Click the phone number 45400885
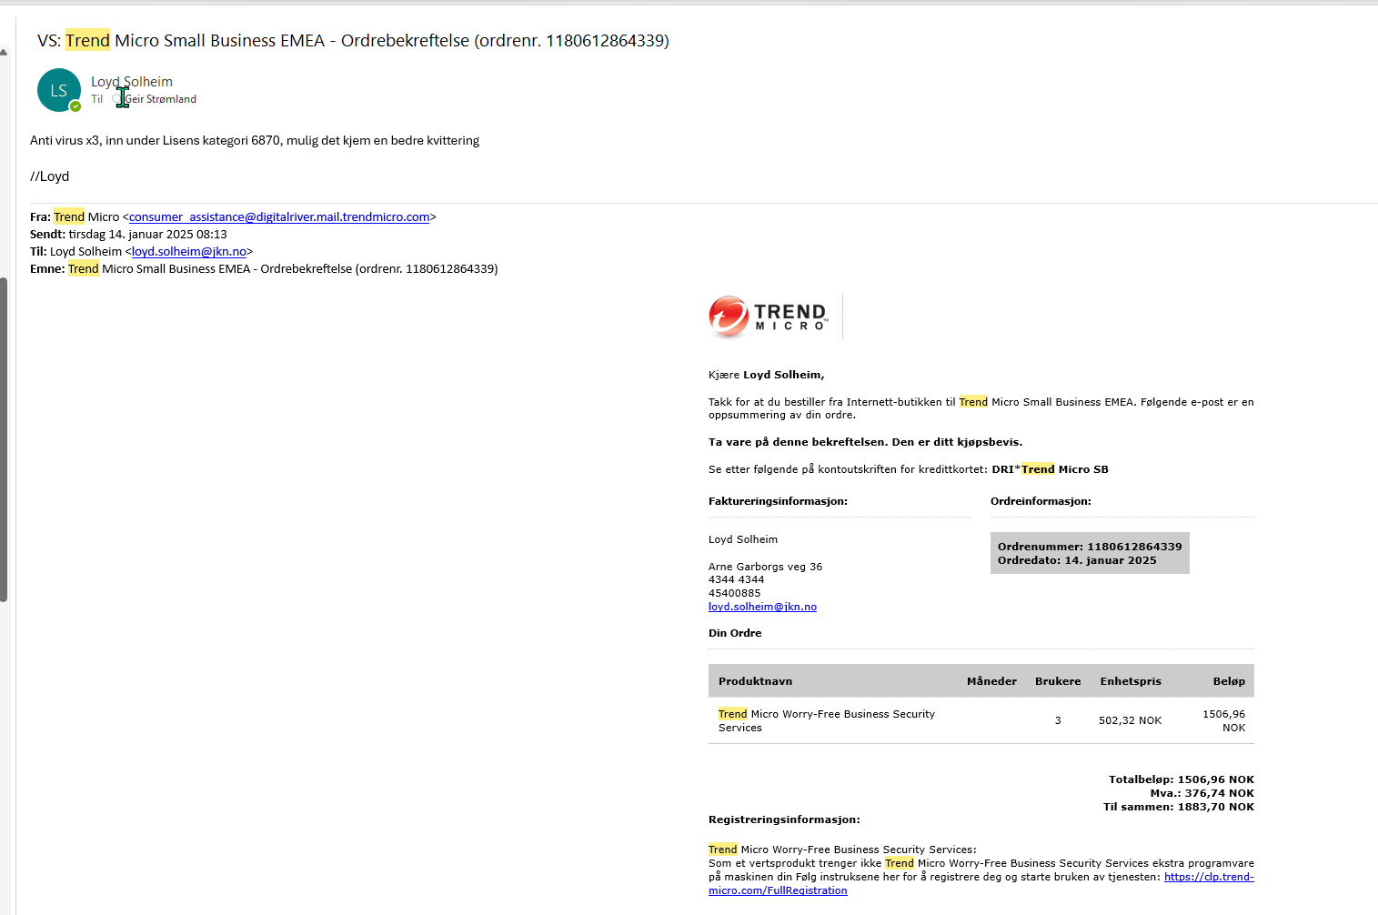 (735, 593)
